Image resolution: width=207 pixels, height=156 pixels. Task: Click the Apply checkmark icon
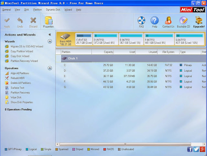click(7, 20)
